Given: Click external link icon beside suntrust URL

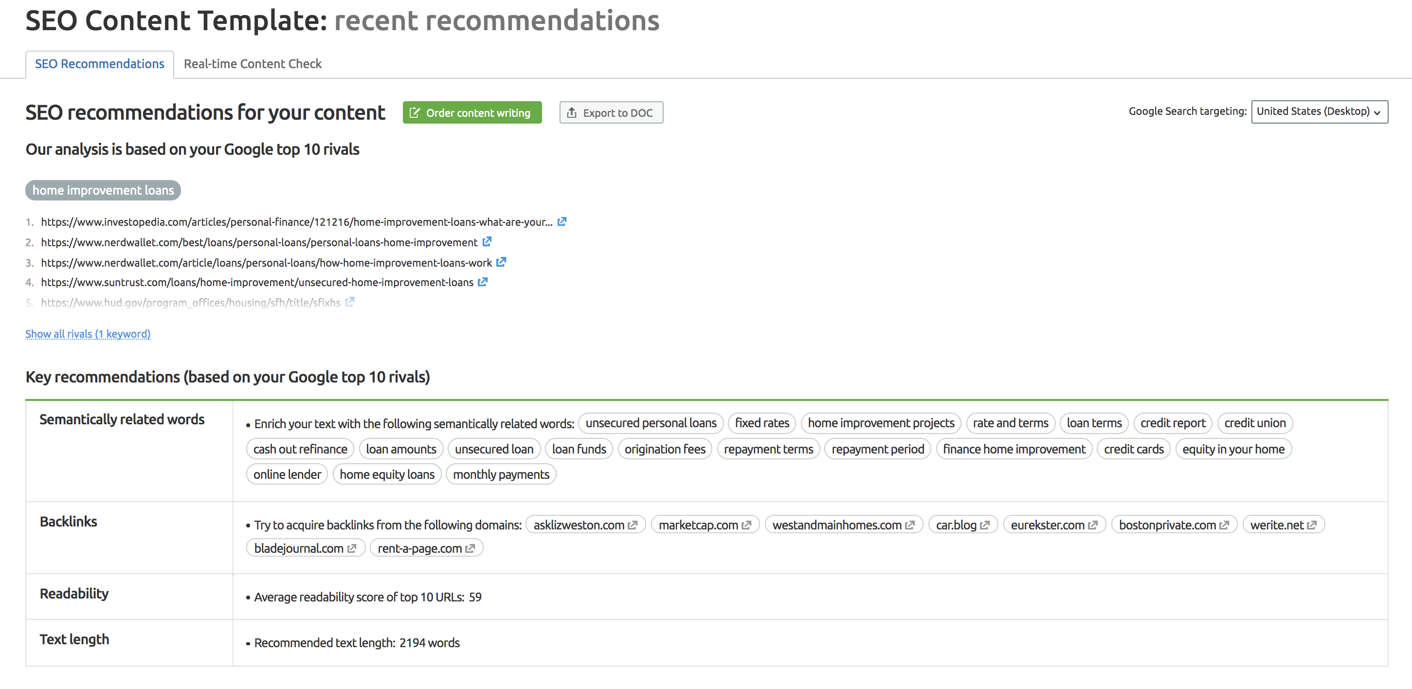Looking at the screenshot, I should [x=482, y=282].
